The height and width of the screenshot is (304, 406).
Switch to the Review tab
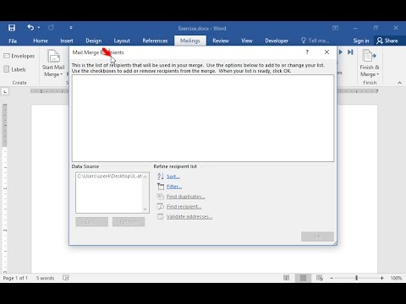pos(221,41)
